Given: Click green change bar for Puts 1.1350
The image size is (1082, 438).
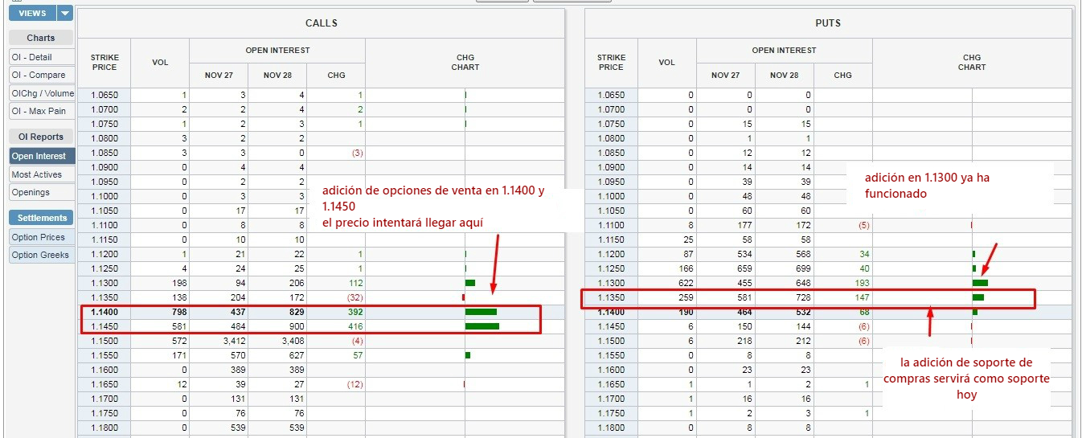Looking at the screenshot, I should click(977, 297).
